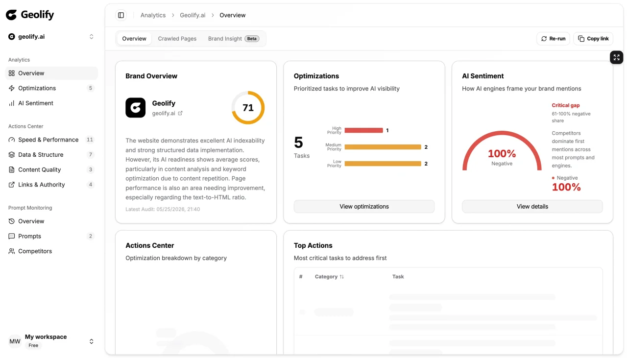Click the AI Sentiment bar chart icon
Screen dimensions: 627x358
point(12,103)
